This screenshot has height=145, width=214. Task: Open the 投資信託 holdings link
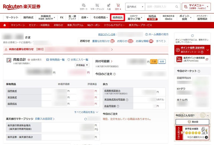click(12, 104)
